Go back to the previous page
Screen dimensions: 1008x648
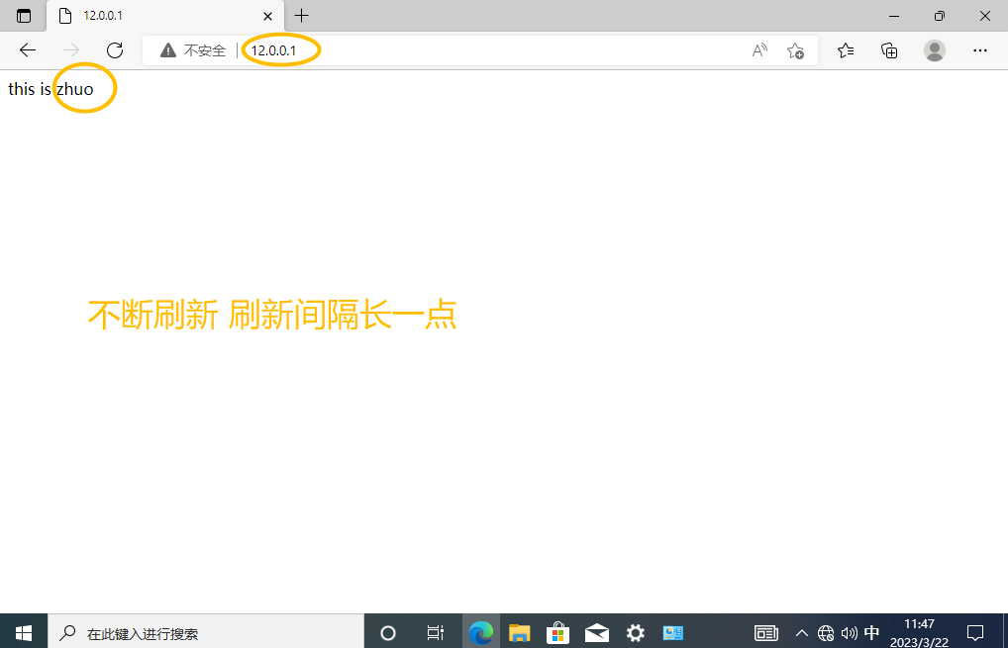tap(28, 50)
